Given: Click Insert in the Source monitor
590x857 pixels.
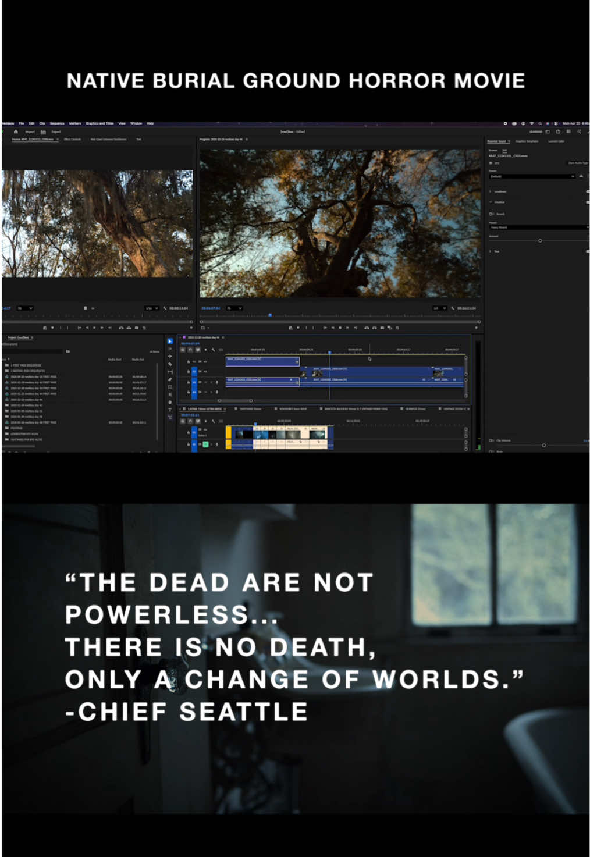Looking at the screenshot, I should (x=121, y=328).
